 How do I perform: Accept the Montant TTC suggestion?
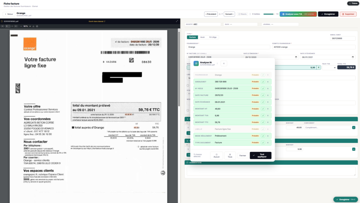point(263,122)
